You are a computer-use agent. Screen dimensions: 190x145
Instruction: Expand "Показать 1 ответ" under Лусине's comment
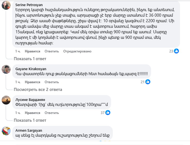coord(30,120)
